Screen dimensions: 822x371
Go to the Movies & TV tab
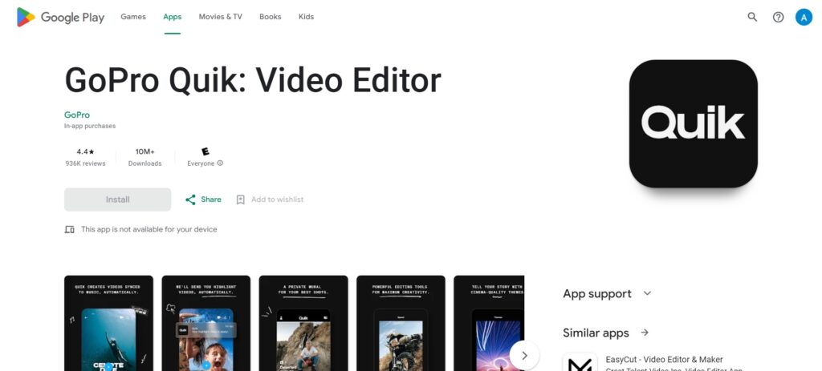coord(220,17)
